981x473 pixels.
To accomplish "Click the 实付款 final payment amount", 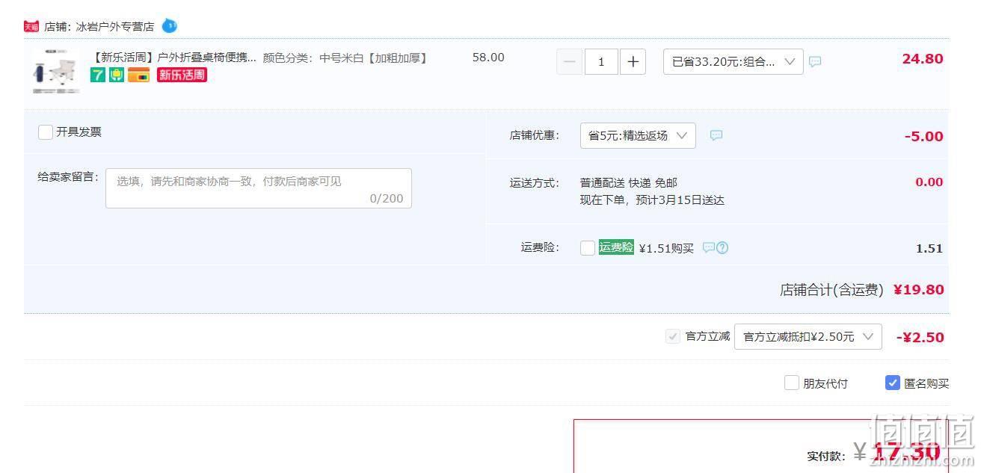I will (896, 451).
